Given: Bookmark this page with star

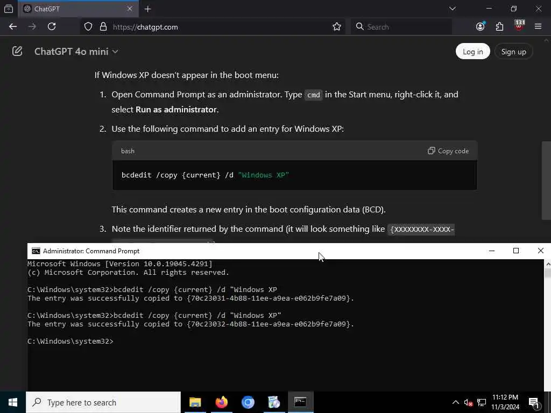Looking at the screenshot, I should pos(337,27).
